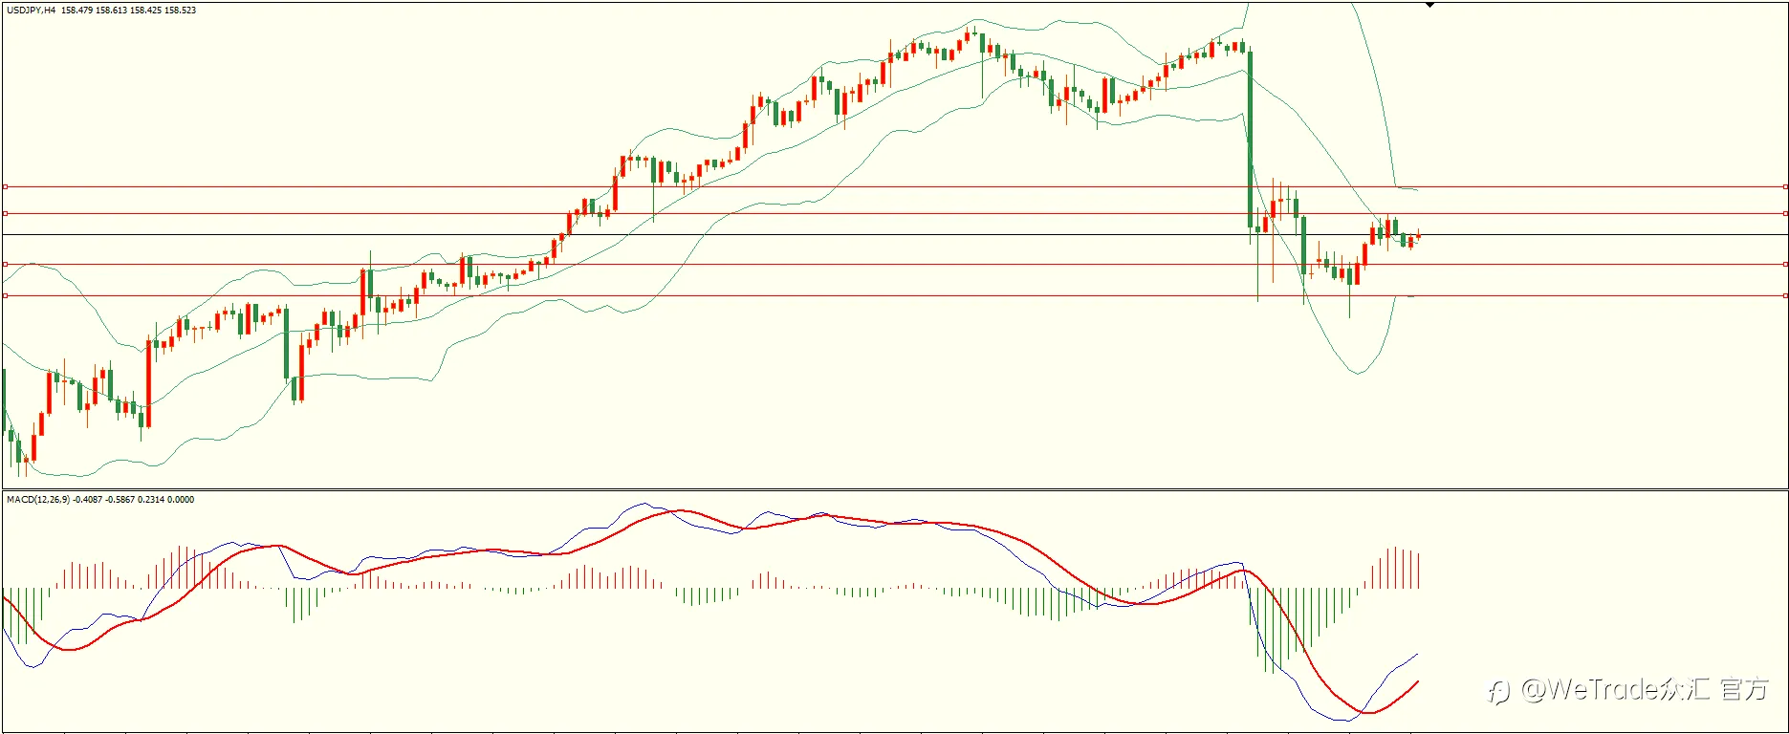
Task: Click the USDJPY,H4 chart title text
Action: click(x=32, y=11)
